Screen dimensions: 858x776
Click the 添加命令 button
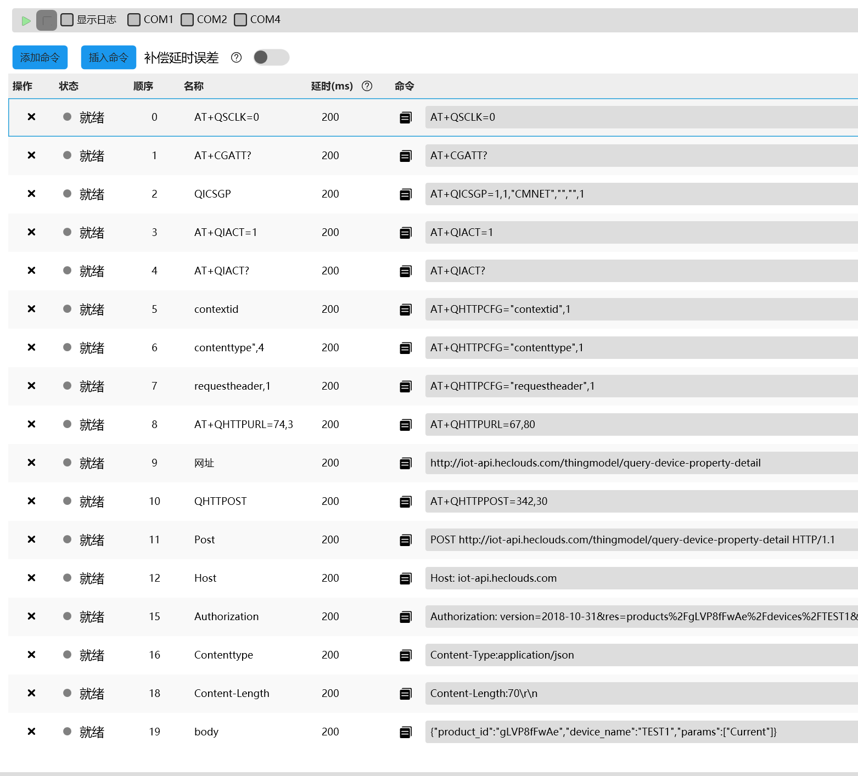tap(40, 57)
